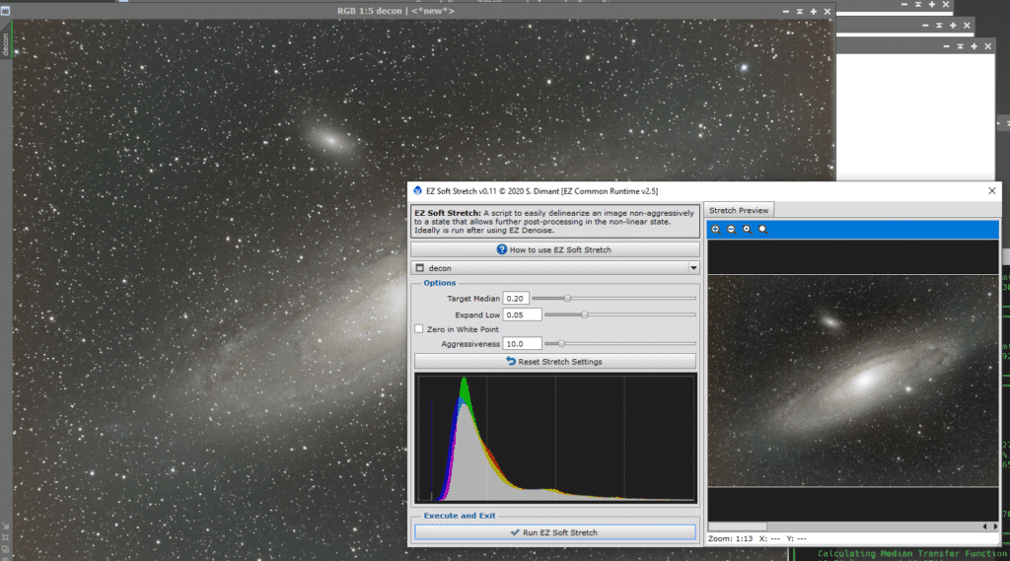The image size is (1010, 561).
Task: Open the decon target view dropdown
Action: 555,268
